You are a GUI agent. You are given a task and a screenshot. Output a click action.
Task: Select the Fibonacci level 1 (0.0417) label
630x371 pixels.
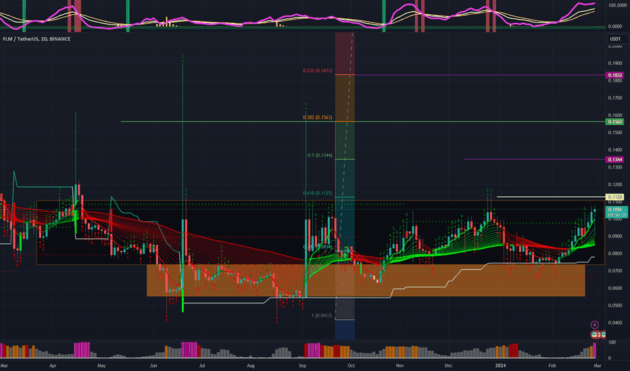(322, 316)
